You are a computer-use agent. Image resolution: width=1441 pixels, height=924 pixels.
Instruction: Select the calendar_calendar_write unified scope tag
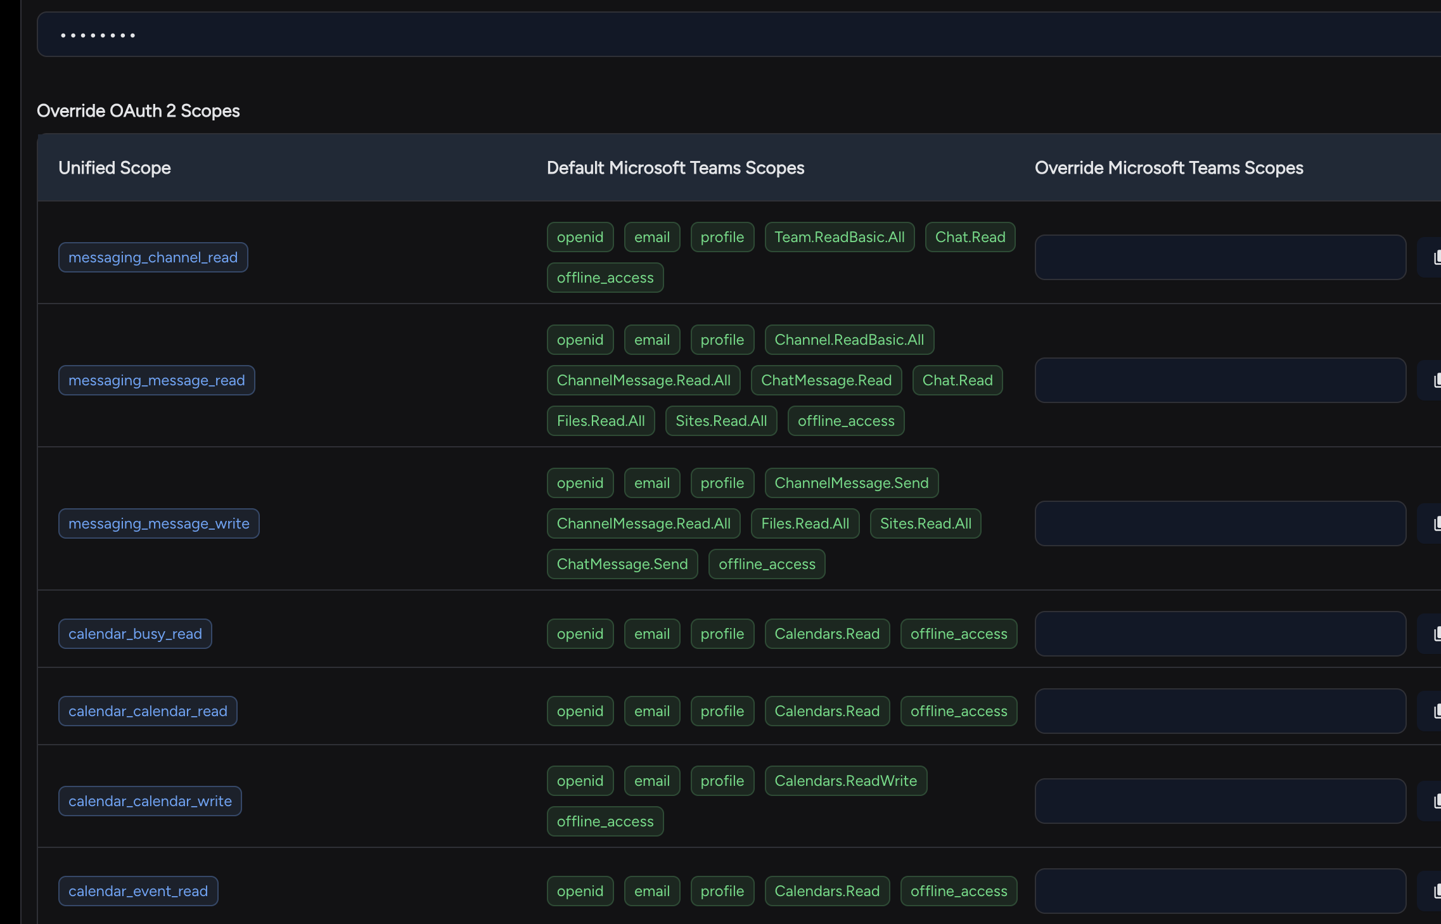click(150, 801)
